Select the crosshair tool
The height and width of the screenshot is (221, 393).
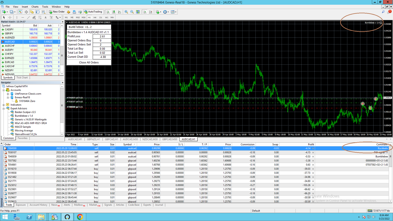tap(10, 17)
